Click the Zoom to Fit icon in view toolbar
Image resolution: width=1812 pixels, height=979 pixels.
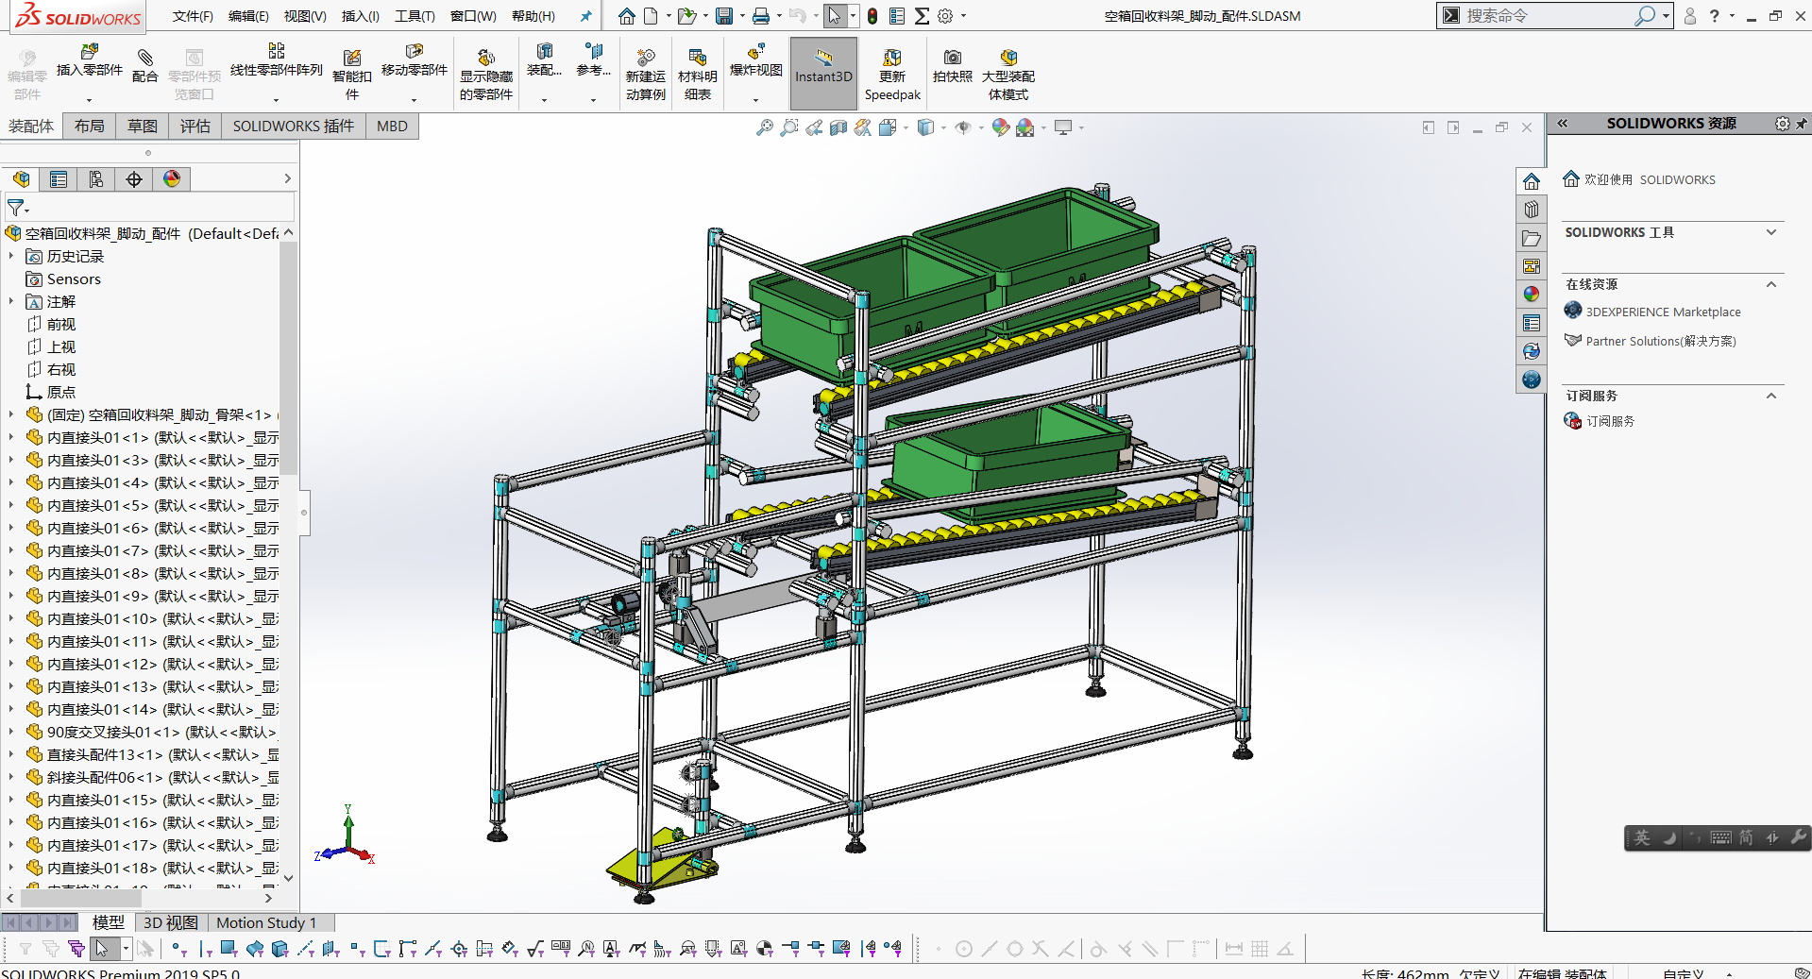click(x=764, y=127)
